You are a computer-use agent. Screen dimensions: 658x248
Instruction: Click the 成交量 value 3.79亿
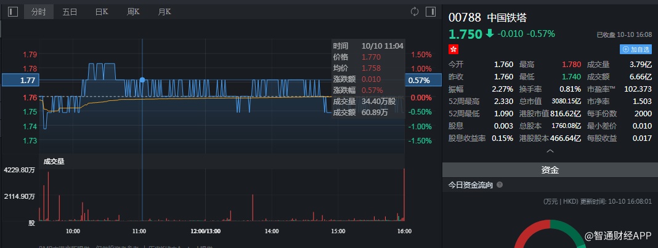coord(641,65)
